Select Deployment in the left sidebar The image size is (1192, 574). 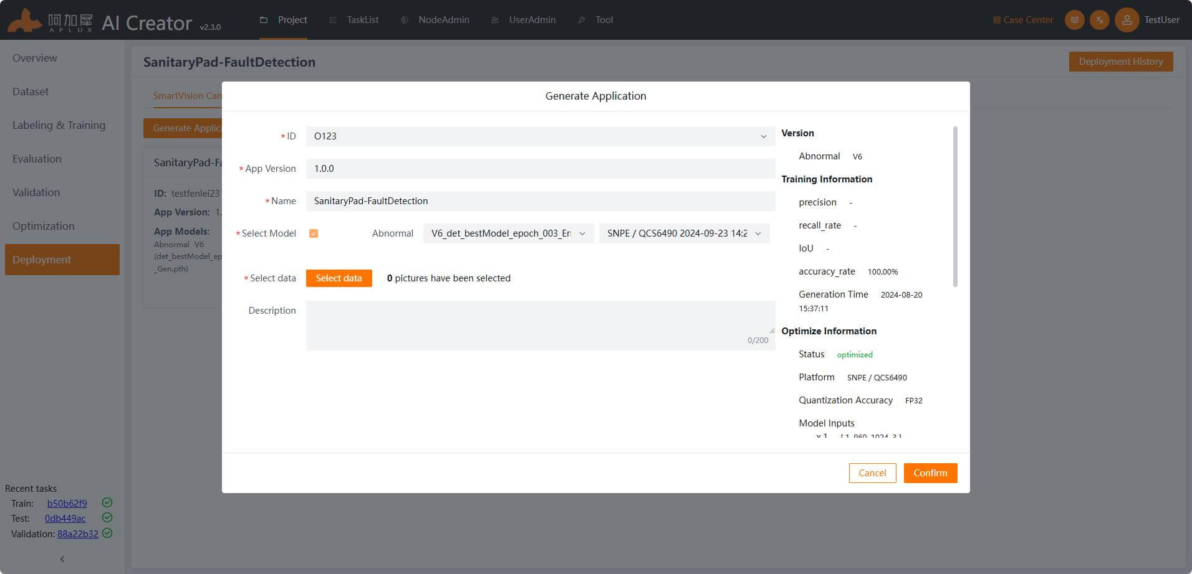(62, 260)
